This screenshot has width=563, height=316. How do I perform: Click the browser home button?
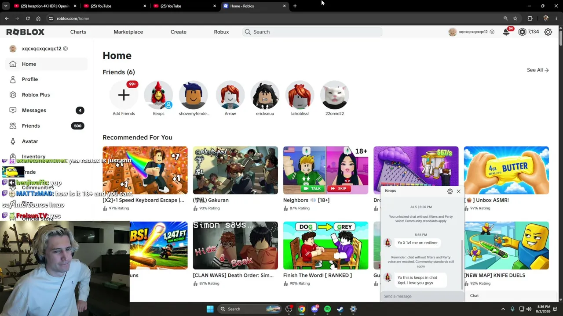pyautogui.click(x=38, y=18)
